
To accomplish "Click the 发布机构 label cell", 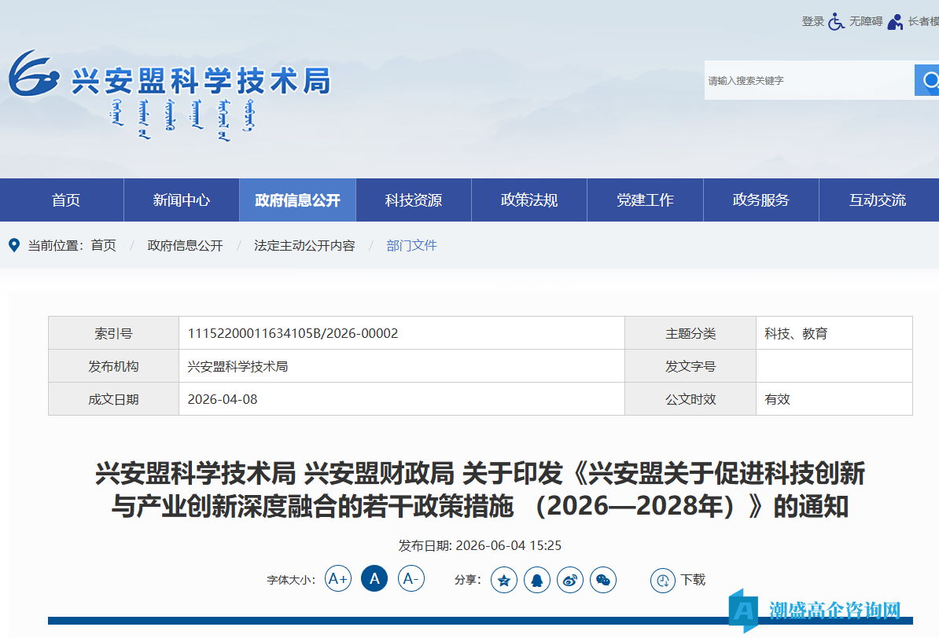I will point(114,366).
